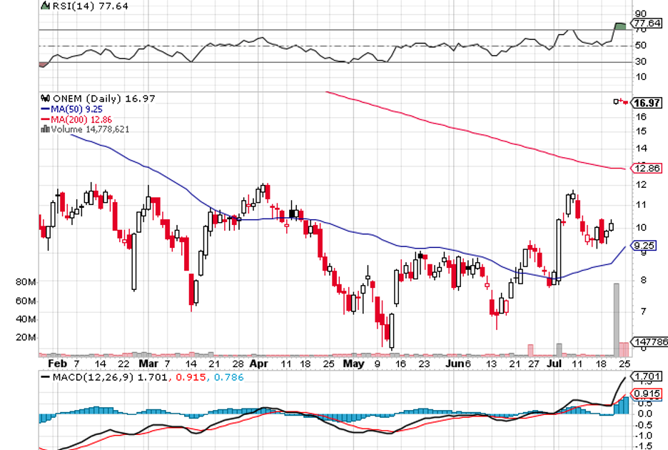Click the 12.86 red price axis tag

point(644,168)
